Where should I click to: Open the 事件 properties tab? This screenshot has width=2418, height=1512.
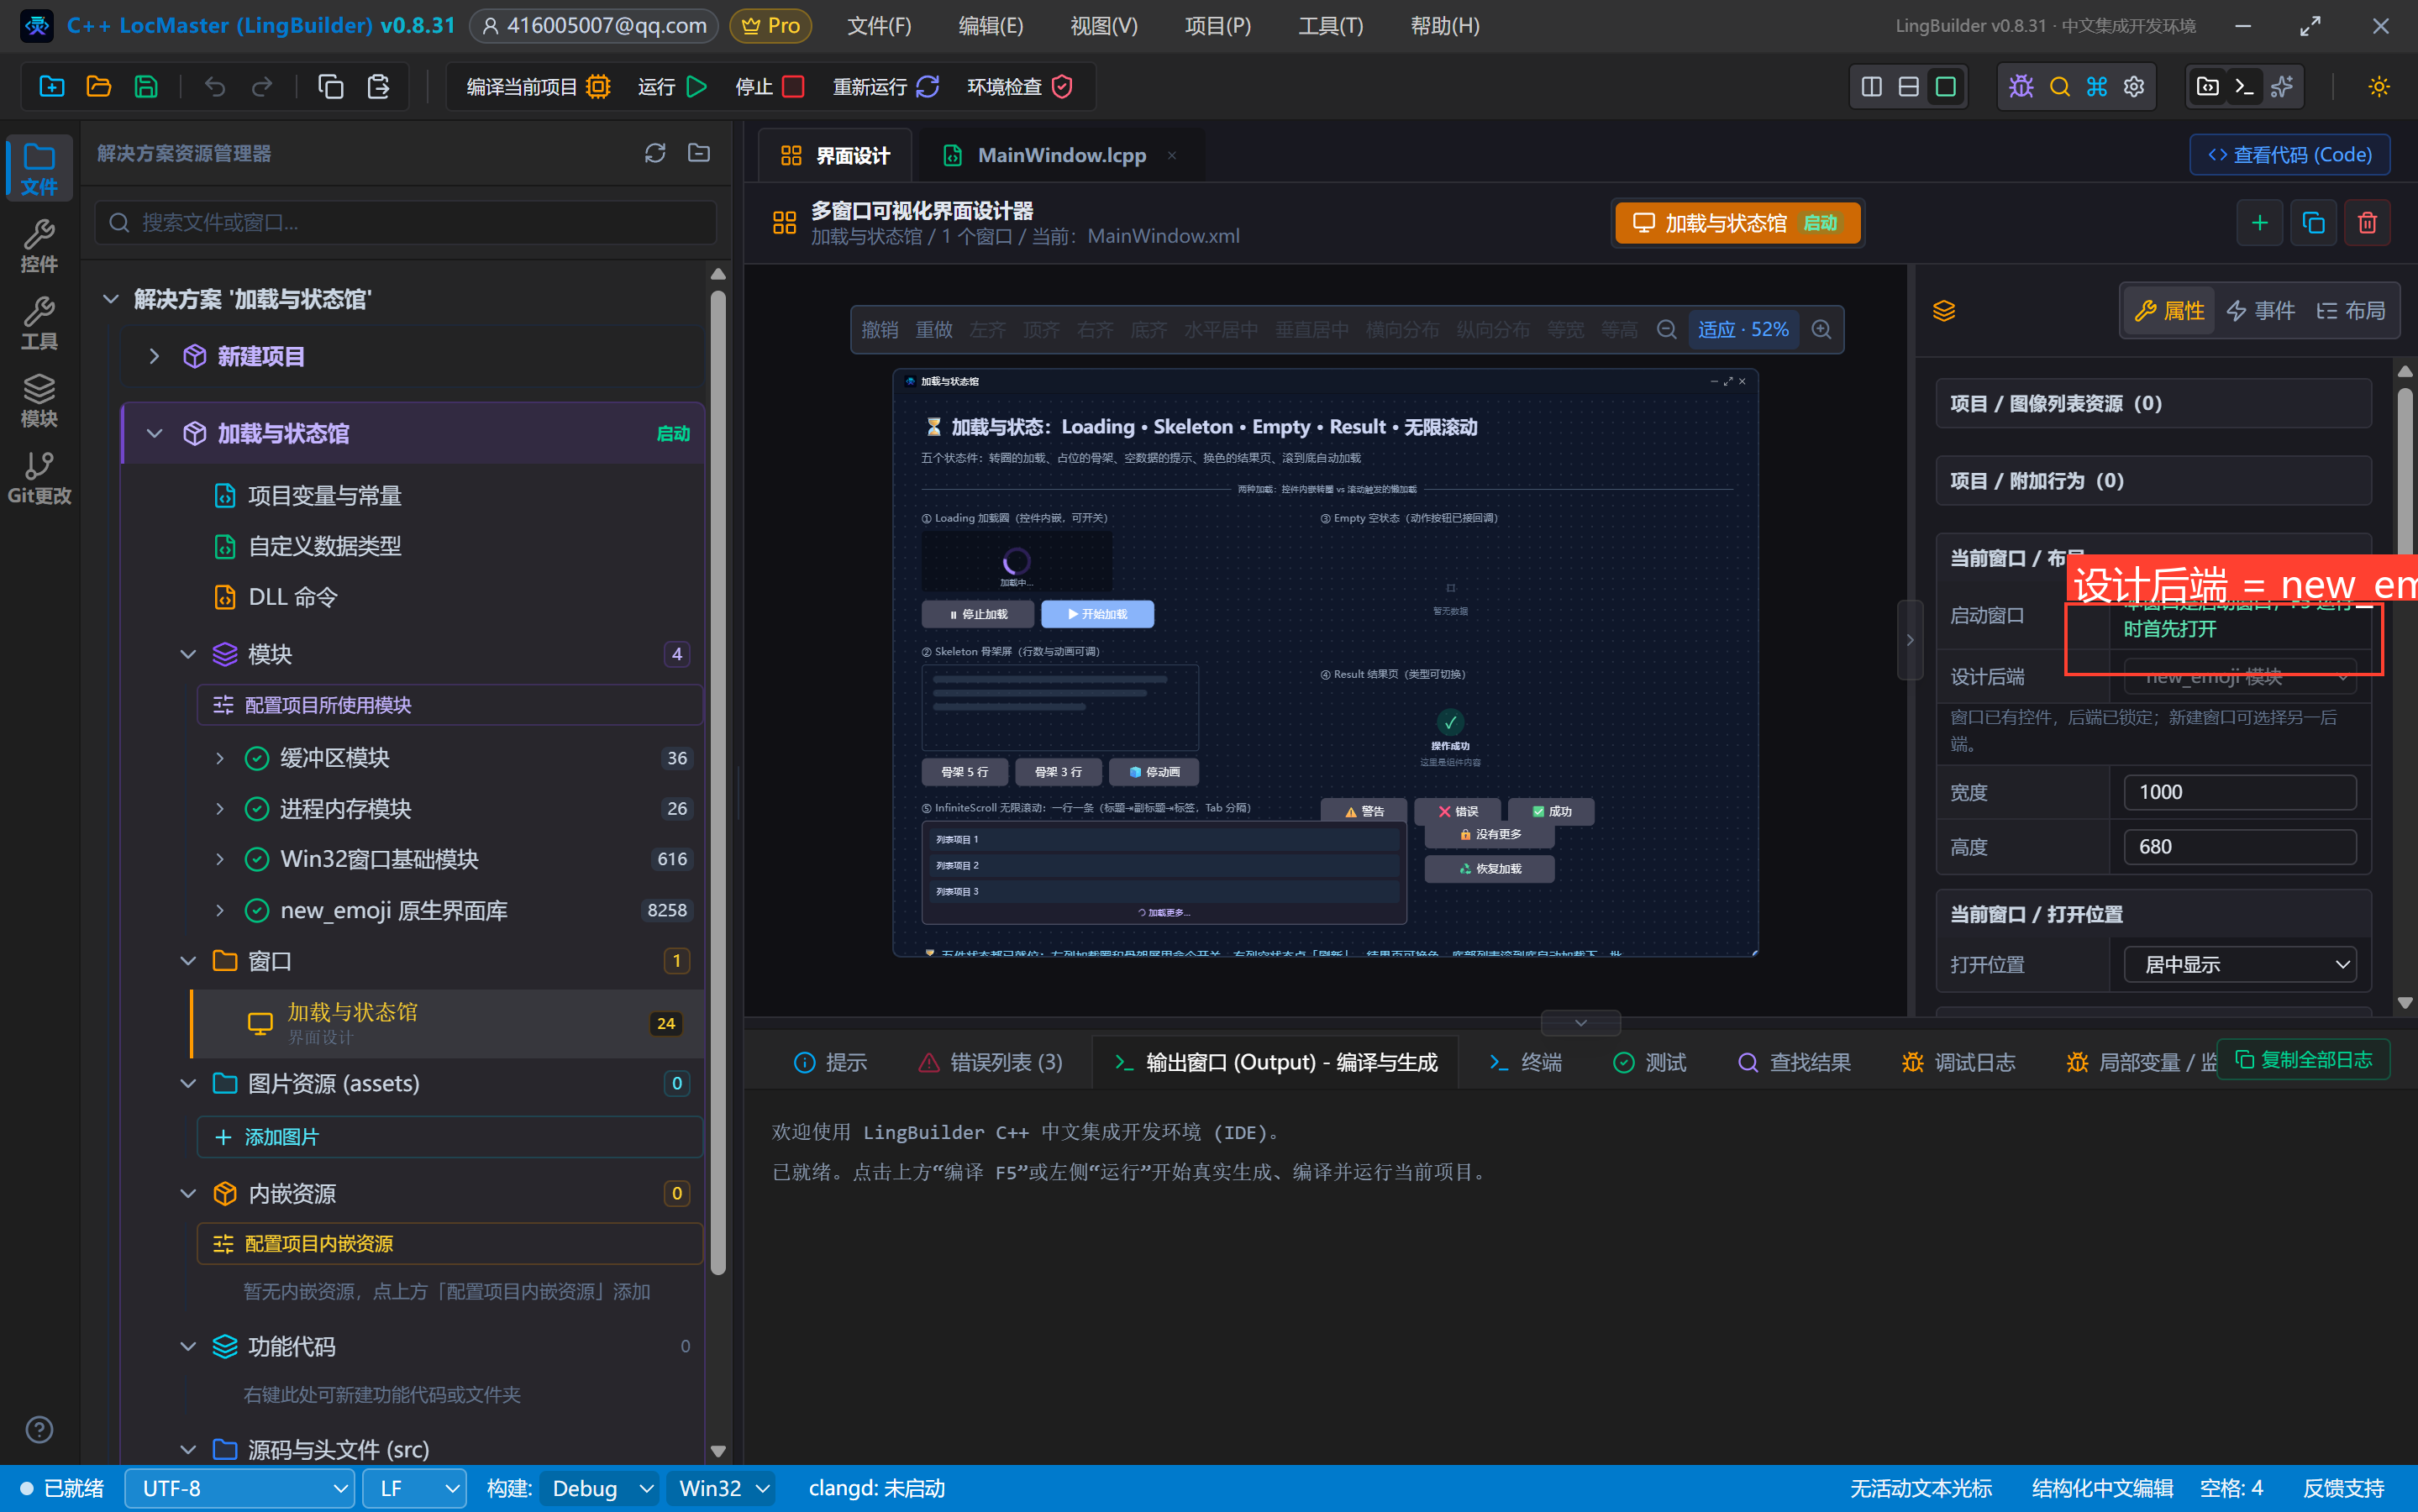(2261, 311)
